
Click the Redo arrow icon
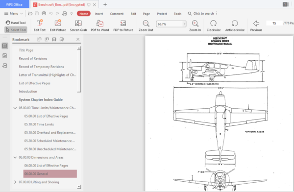57,14
